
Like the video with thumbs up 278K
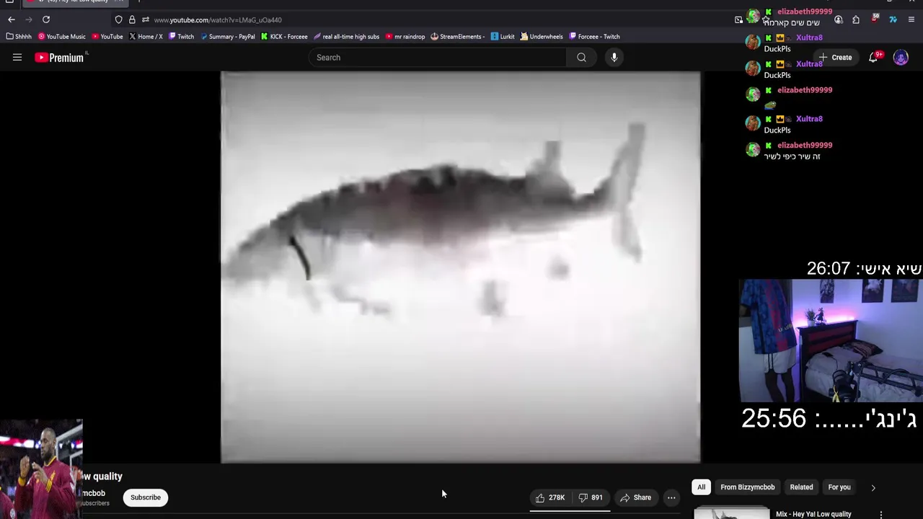[549, 497]
